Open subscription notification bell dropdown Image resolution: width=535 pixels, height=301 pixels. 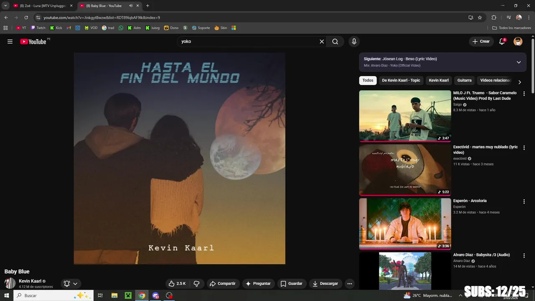pyautogui.click(x=71, y=283)
